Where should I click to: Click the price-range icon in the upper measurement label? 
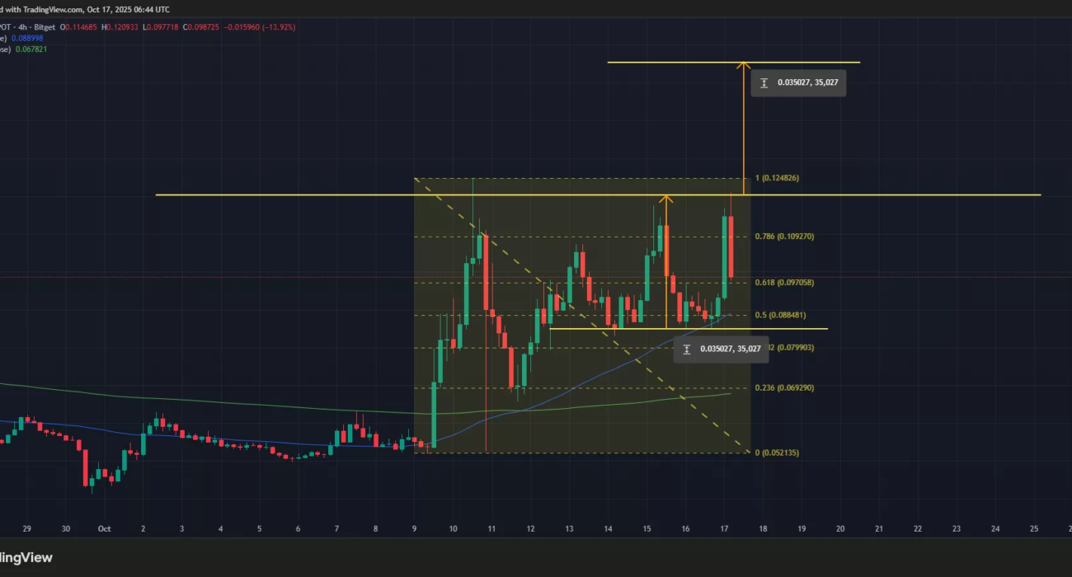764,82
